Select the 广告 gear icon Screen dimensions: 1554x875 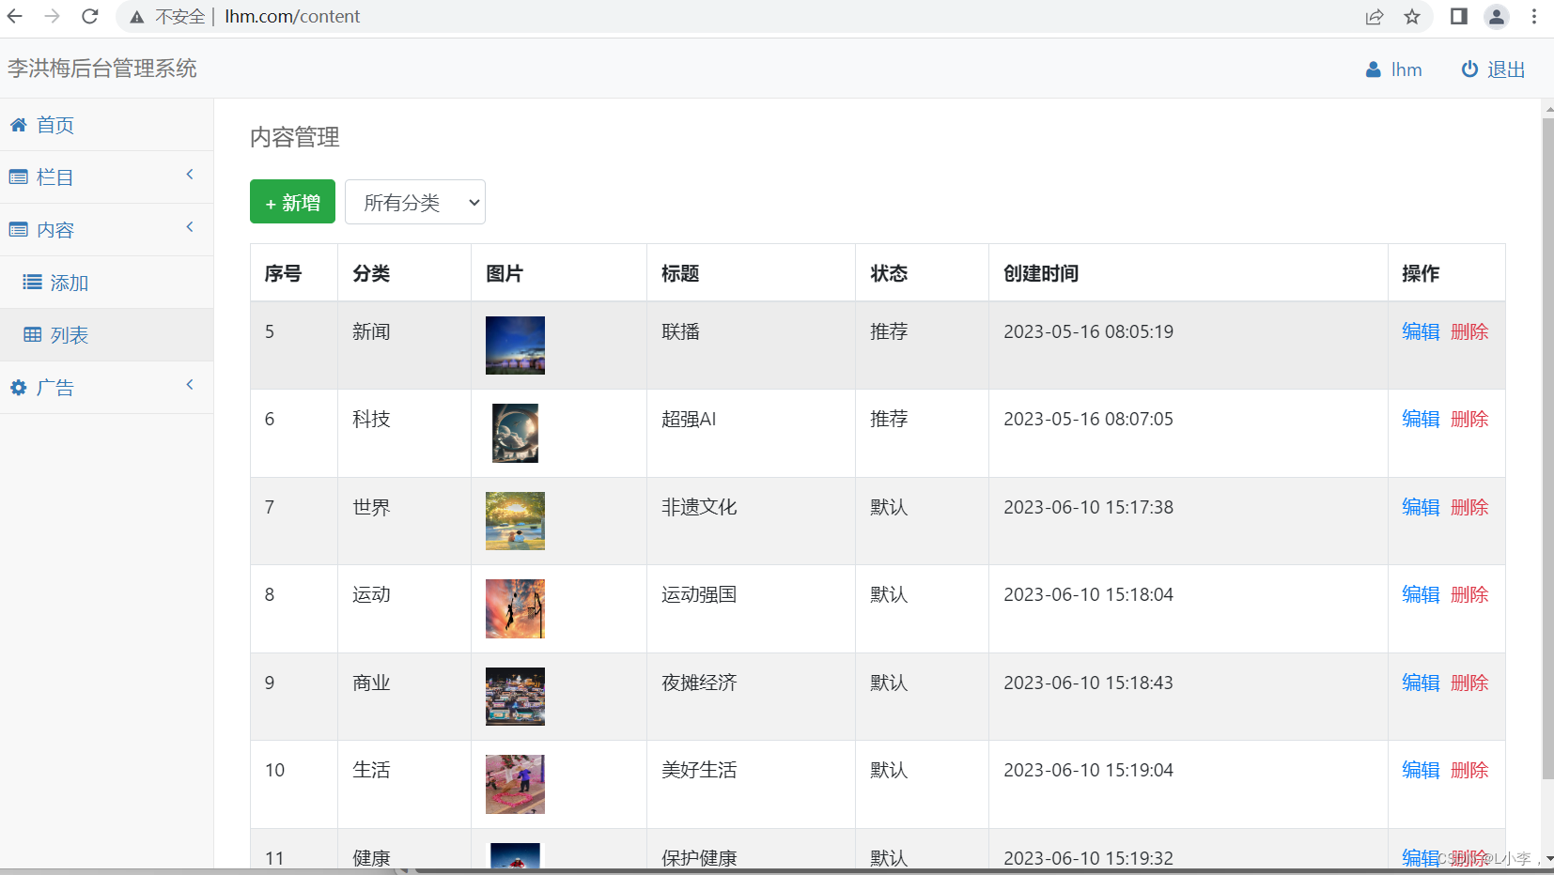(18, 387)
